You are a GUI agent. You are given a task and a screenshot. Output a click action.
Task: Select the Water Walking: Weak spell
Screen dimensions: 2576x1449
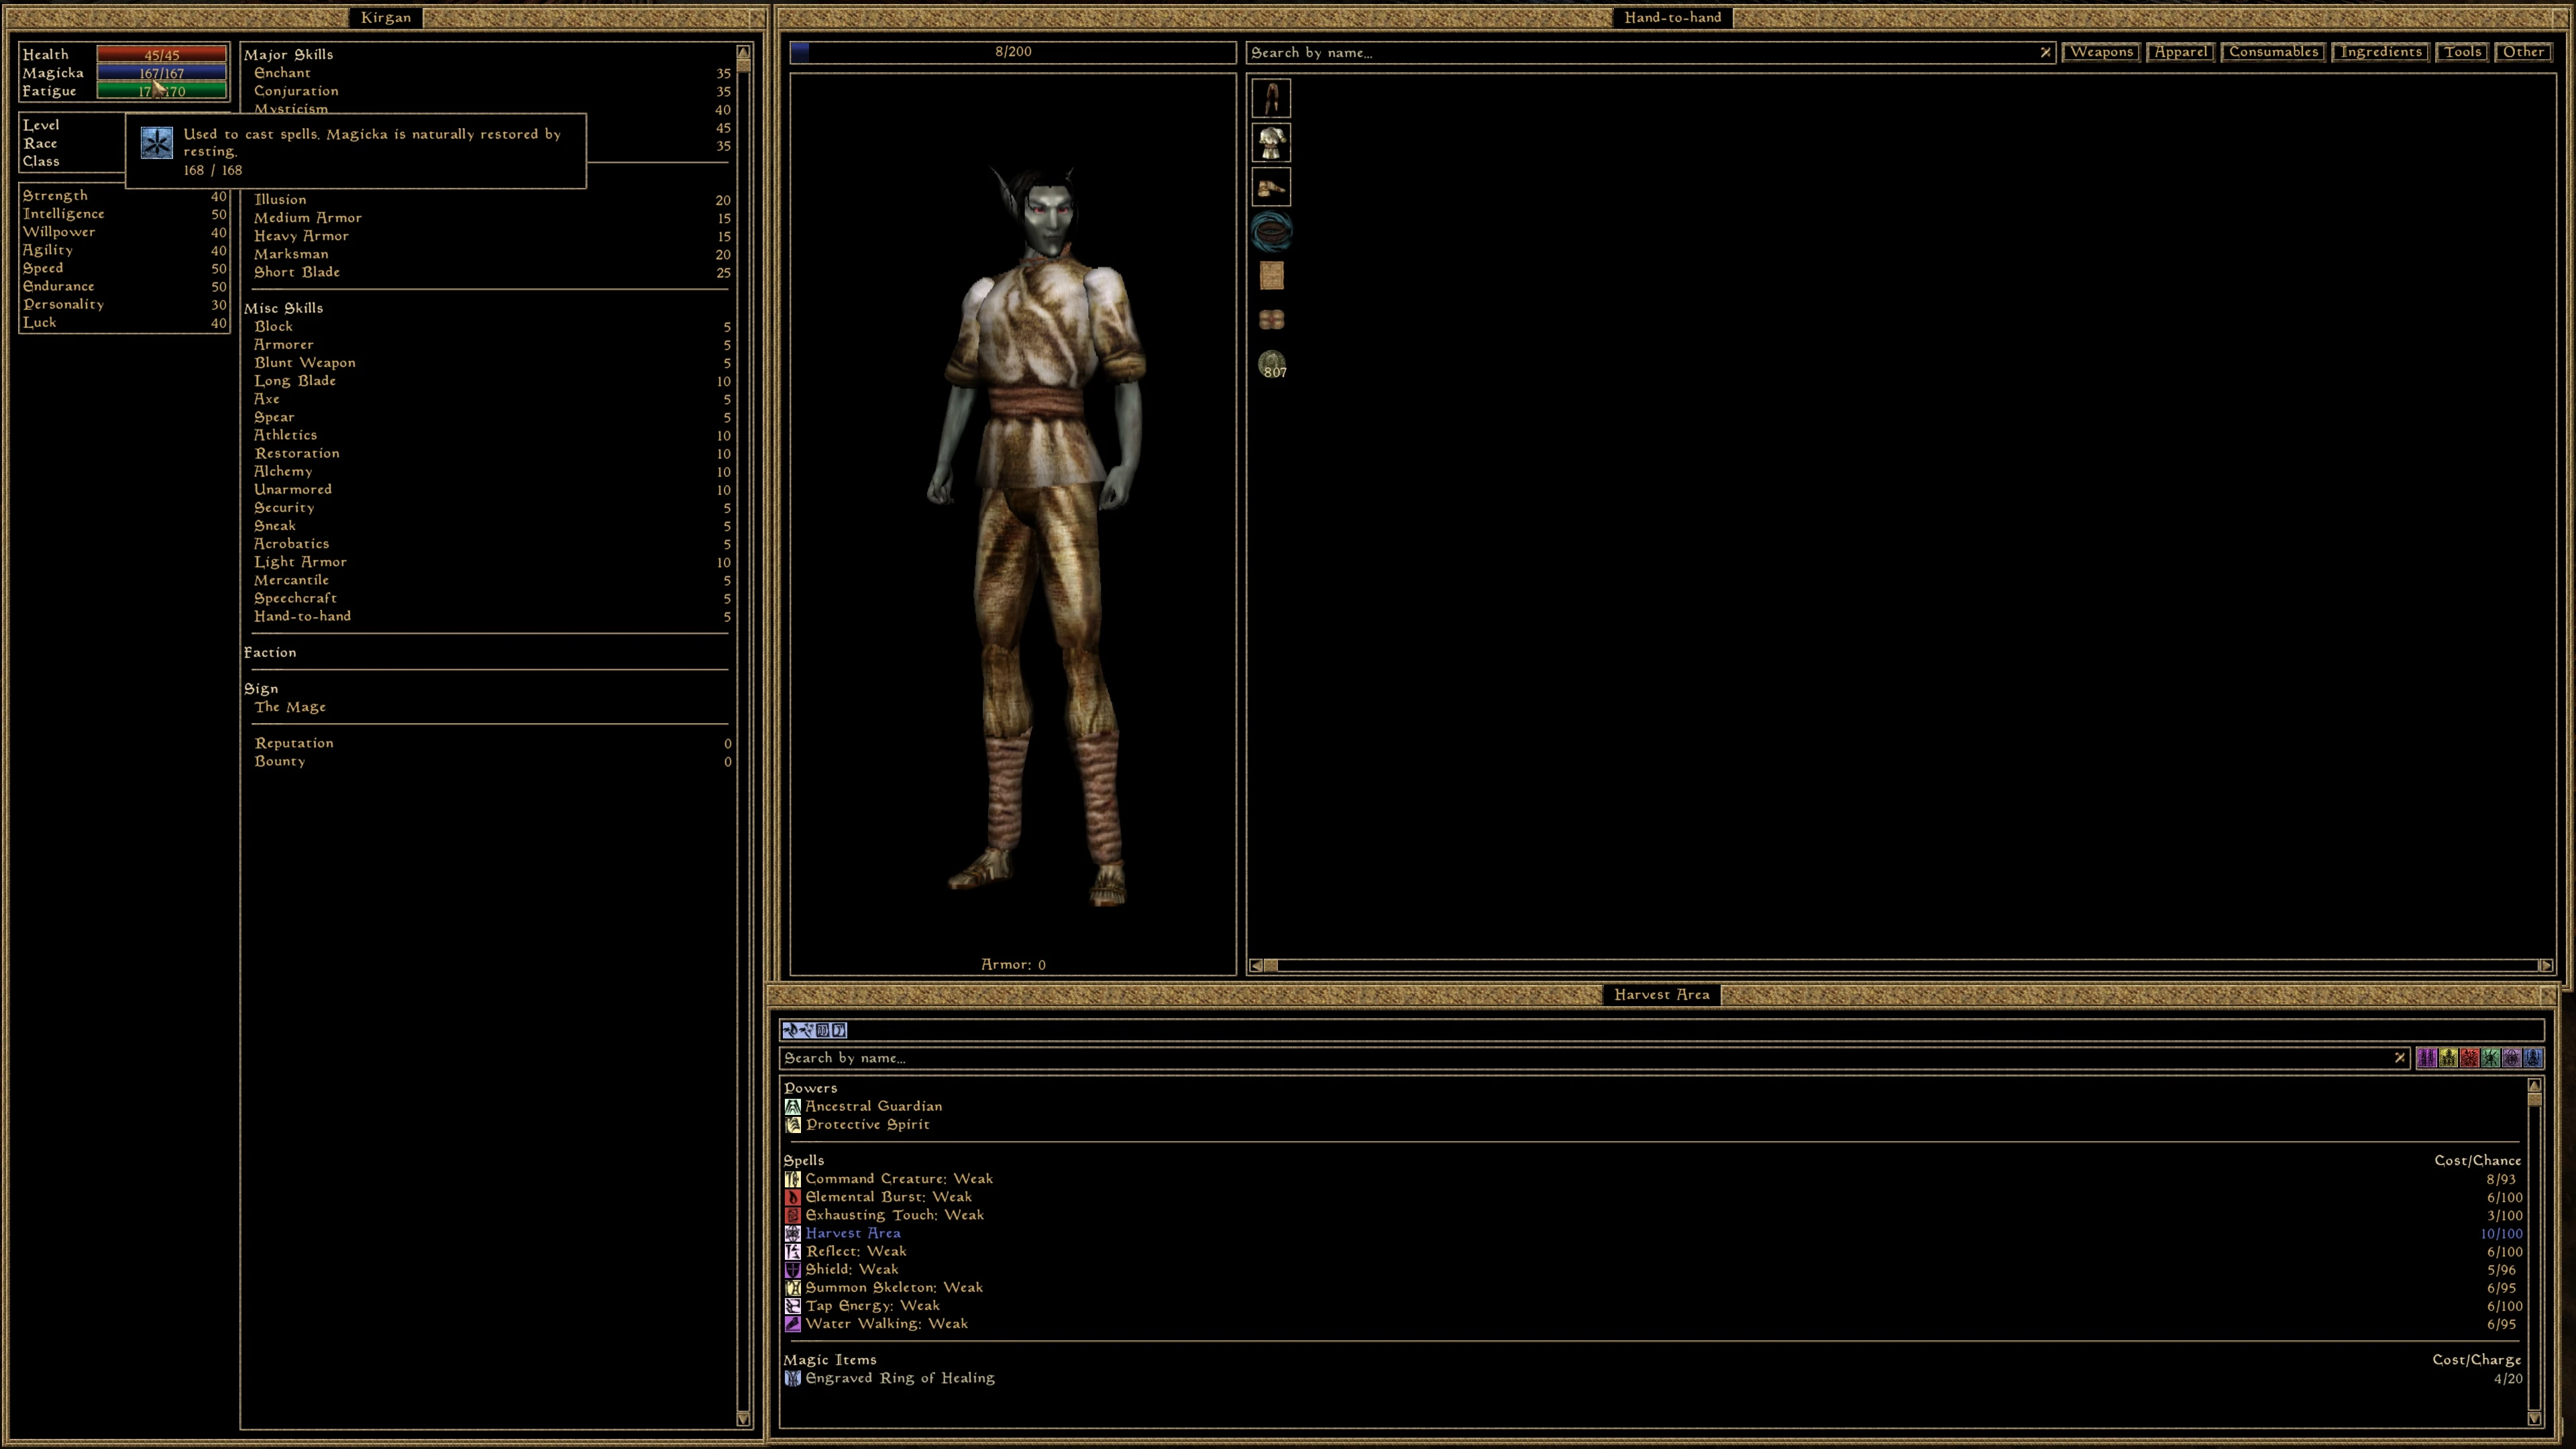pyautogui.click(x=887, y=1324)
